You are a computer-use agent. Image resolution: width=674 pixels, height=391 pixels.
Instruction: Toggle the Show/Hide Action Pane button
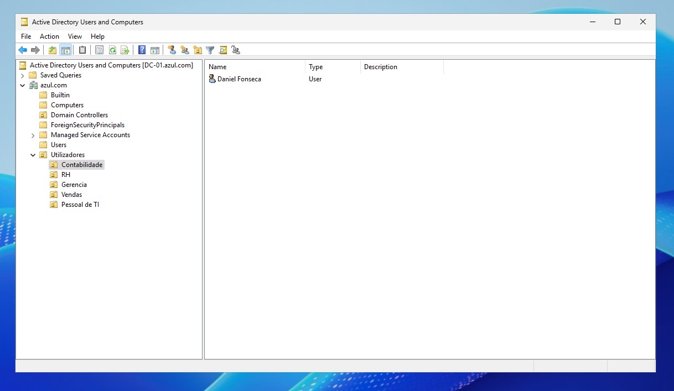click(x=155, y=50)
